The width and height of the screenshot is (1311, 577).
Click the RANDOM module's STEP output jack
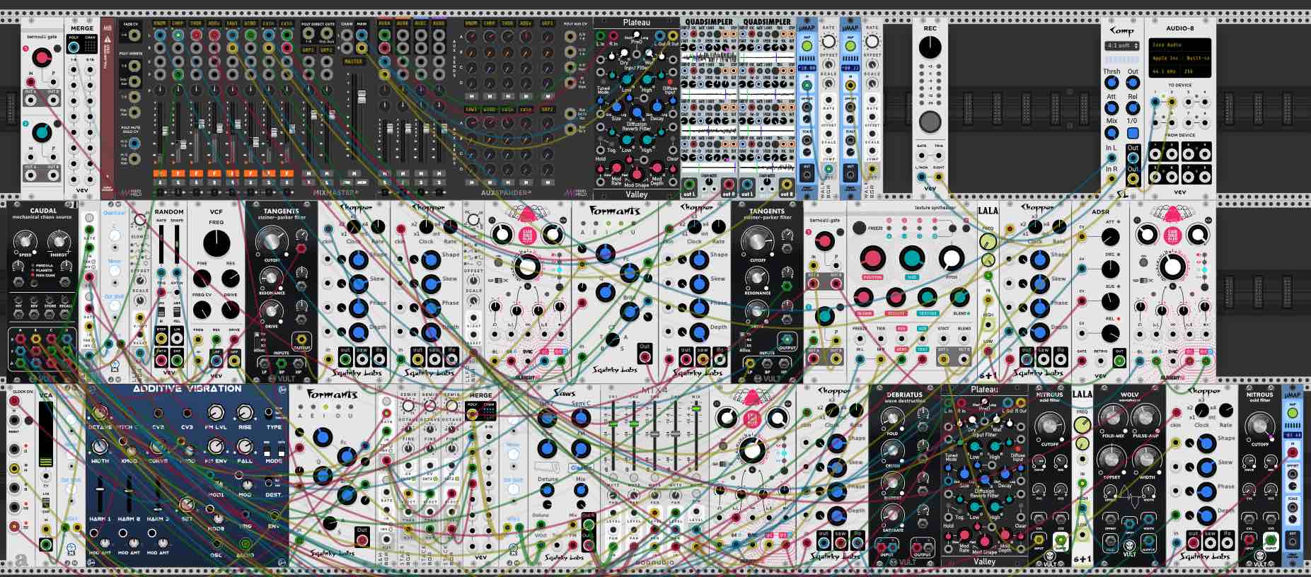tap(161, 339)
